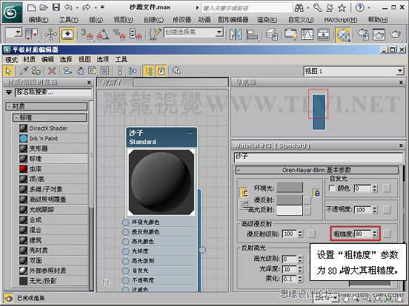Click the binoculars search icon
Screen dimensions: 409x306
click(x=299, y=8)
